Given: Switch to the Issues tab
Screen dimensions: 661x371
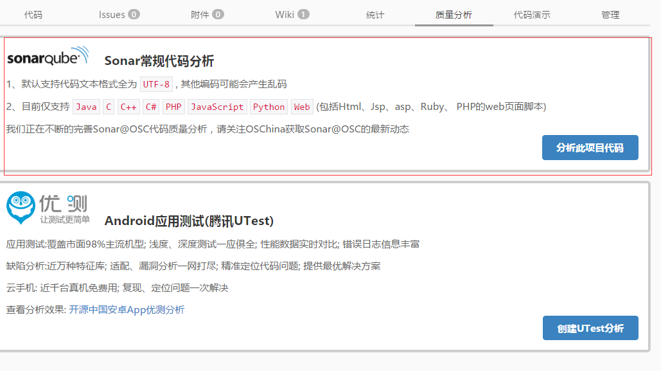Looking at the screenshot, I should (119, 15).
